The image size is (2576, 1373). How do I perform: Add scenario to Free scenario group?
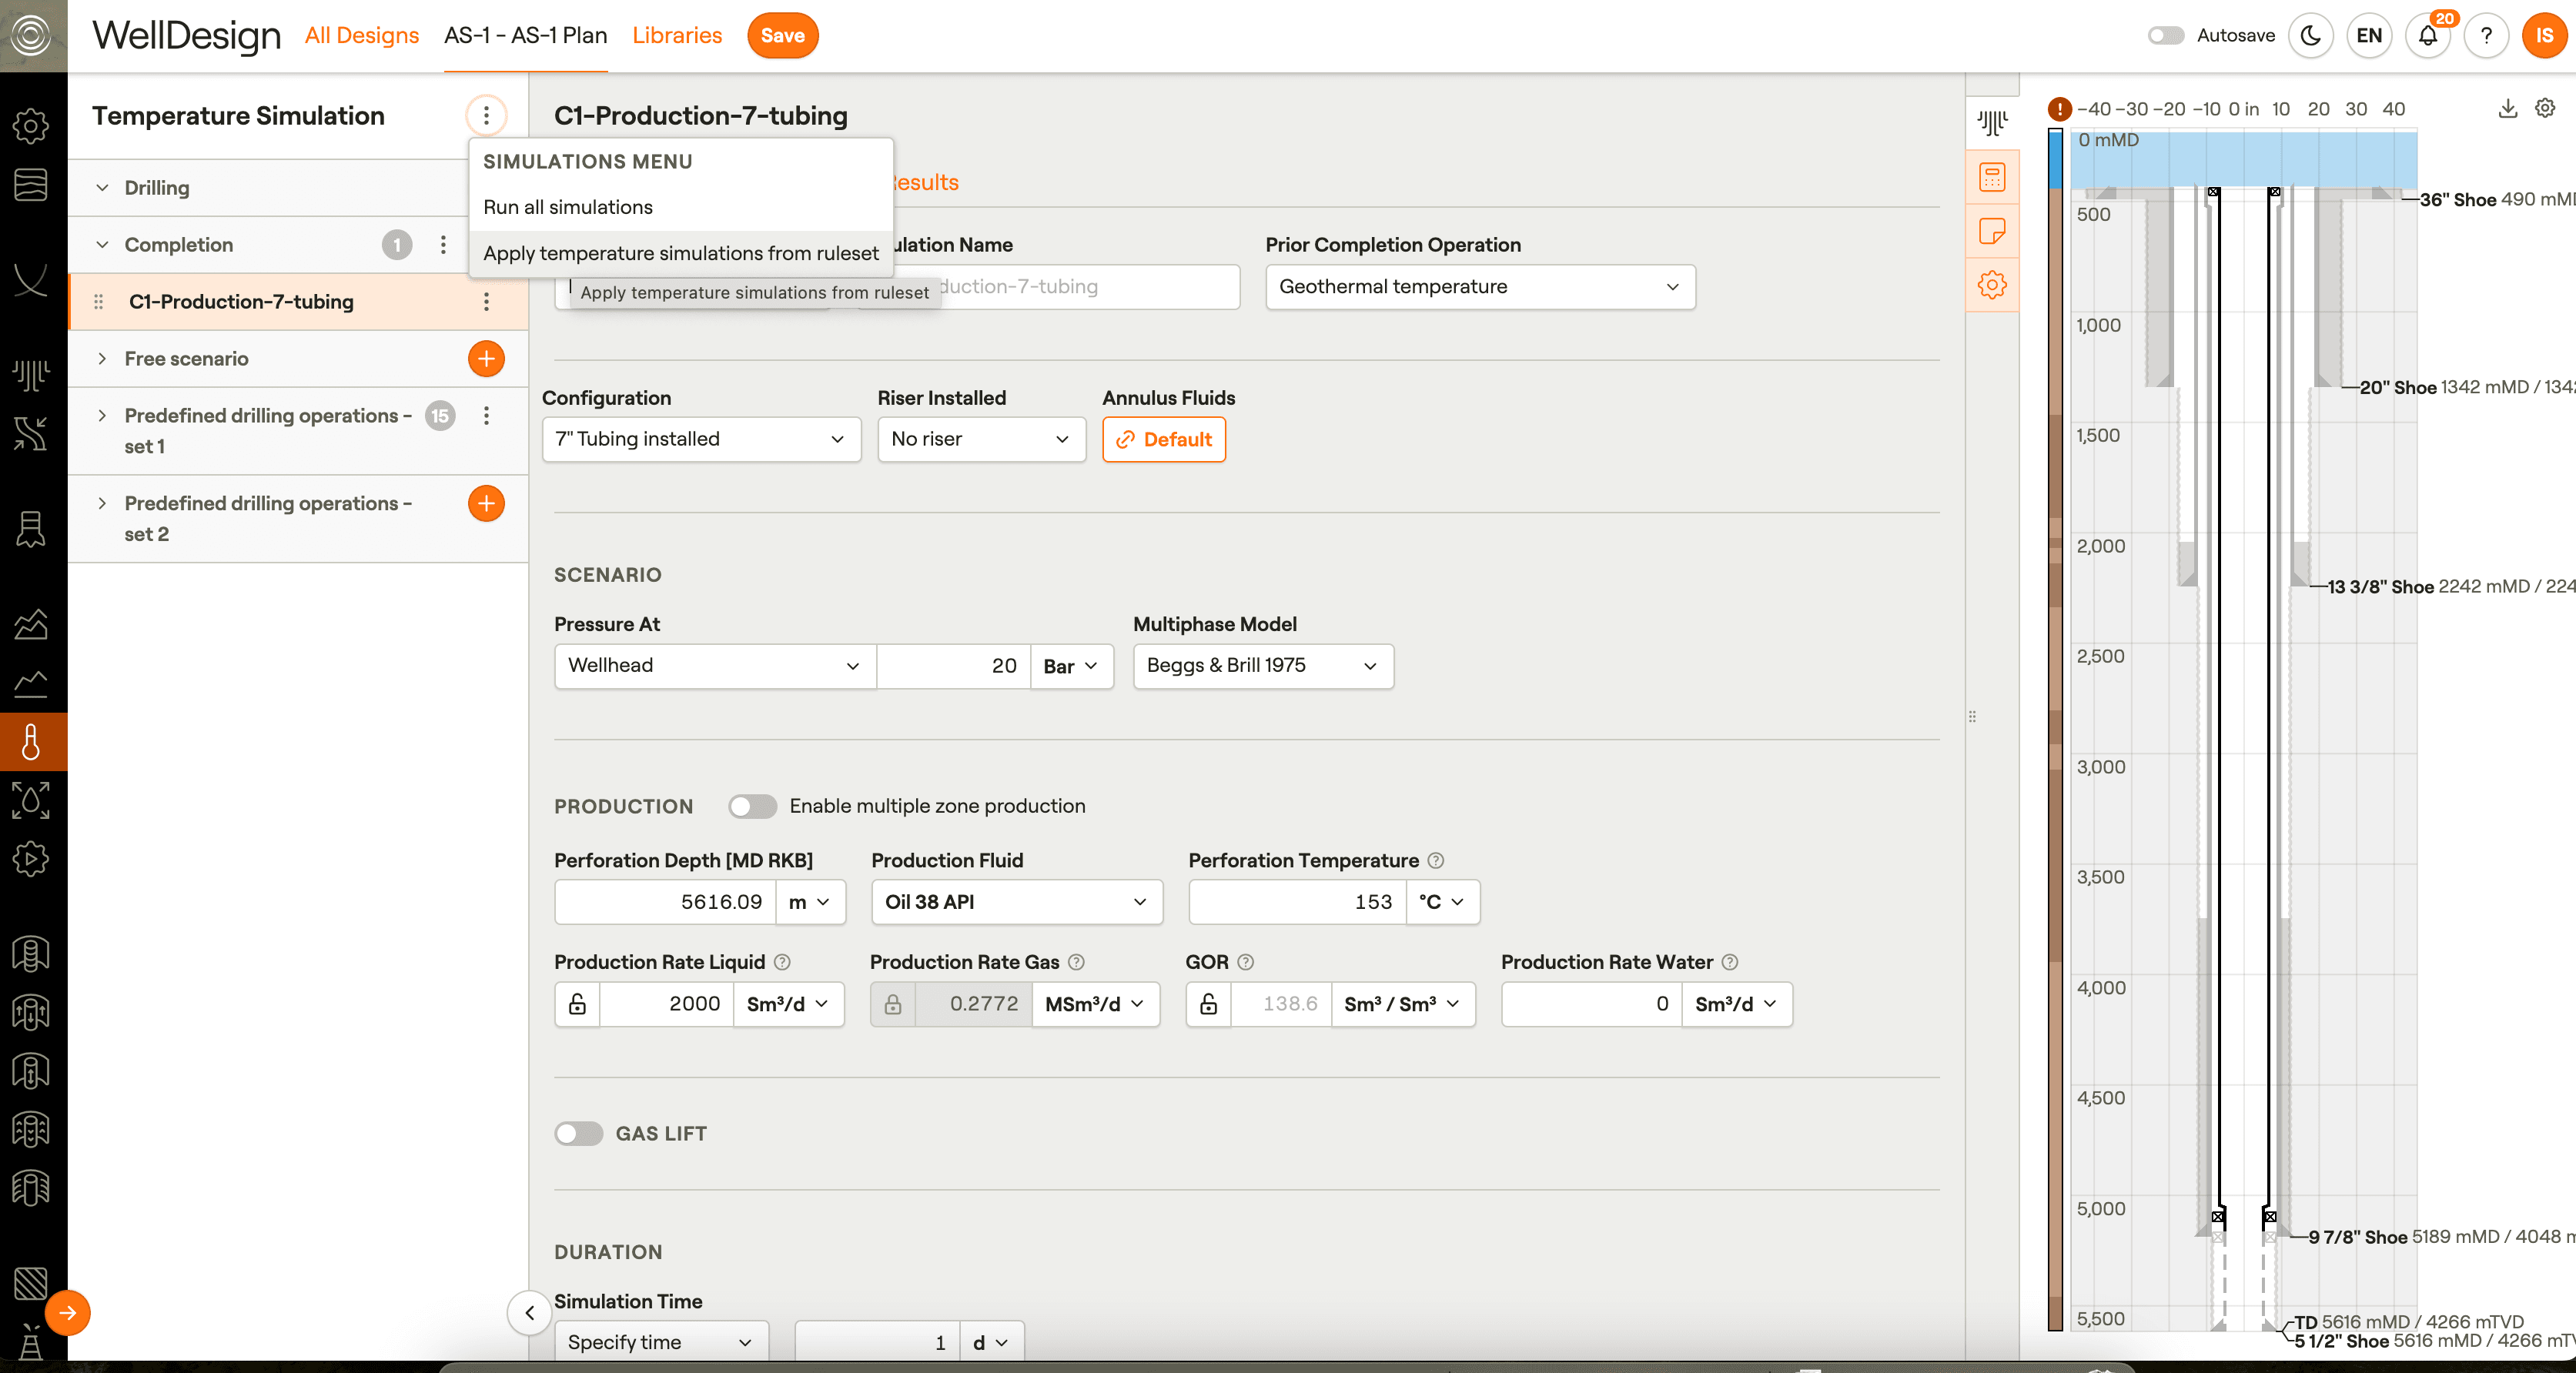[486, 358]
